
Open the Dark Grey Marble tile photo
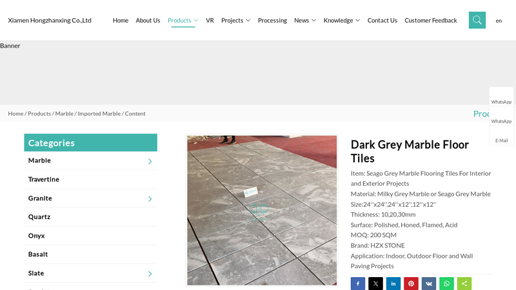pos(262,211)
